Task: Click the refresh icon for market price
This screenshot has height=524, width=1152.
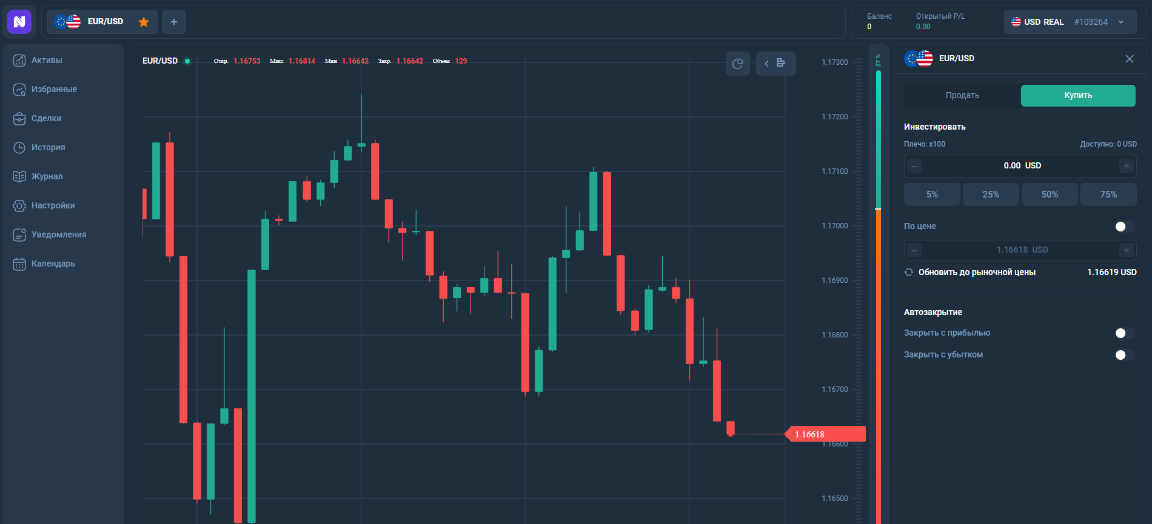Action: pyautogui.click(x=909, y=272)
